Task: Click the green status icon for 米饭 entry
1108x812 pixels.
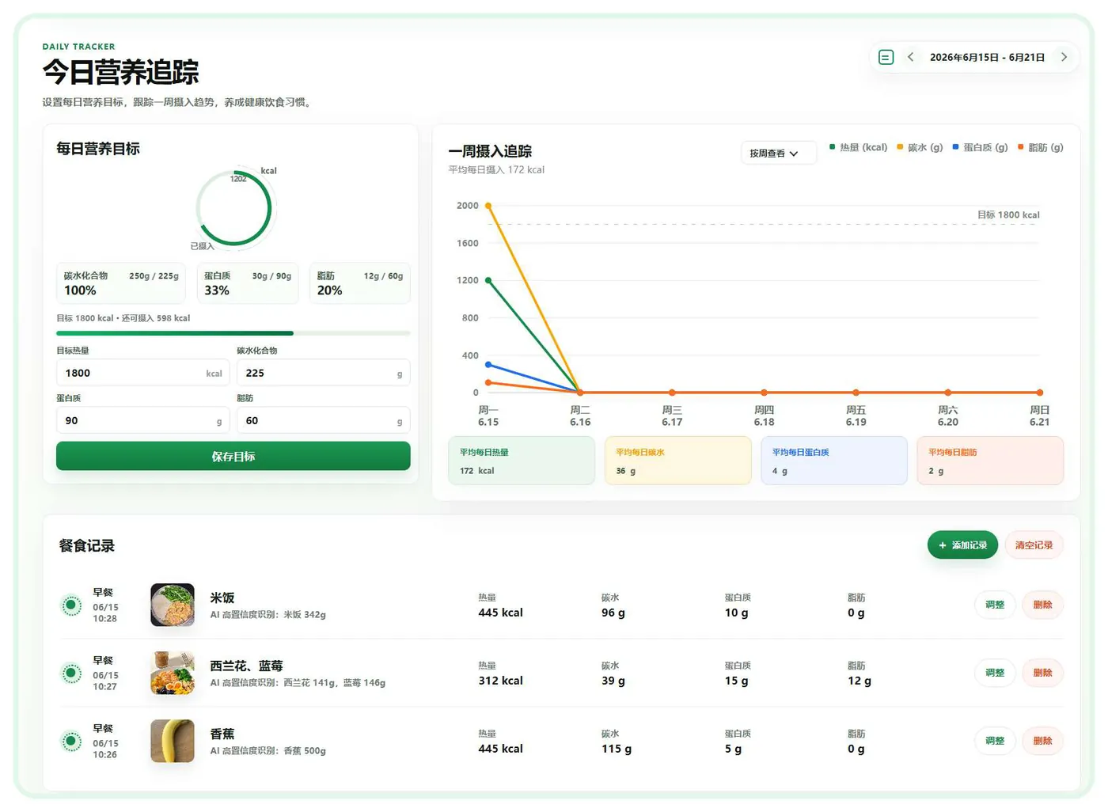Action: 71,605
